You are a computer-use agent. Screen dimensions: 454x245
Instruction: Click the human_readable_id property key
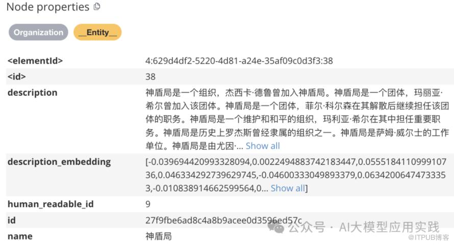[51, 204]
